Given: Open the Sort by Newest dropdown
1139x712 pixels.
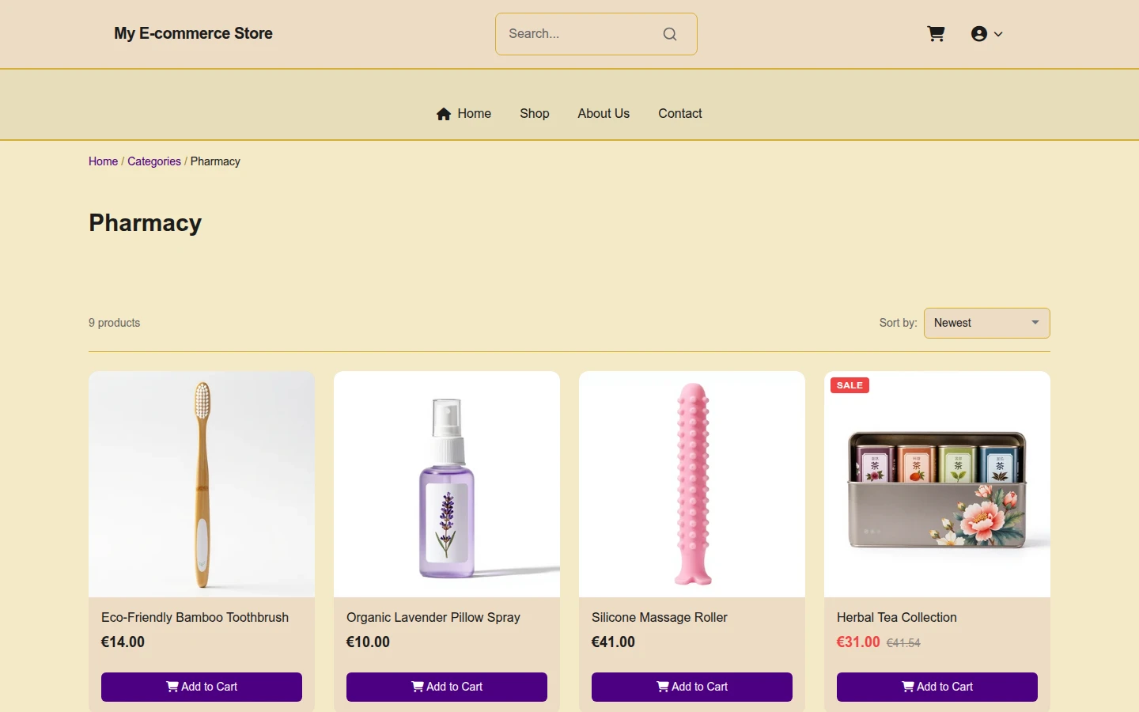Looking at the screenshot, I should click(987, 323).
